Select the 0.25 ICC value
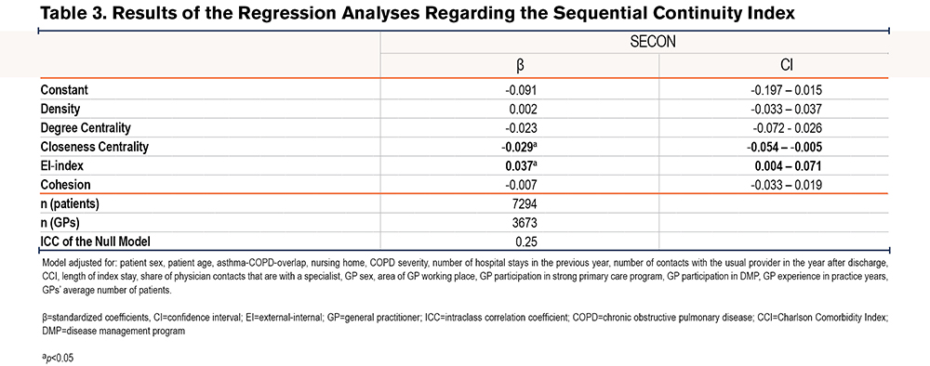Viewport: 930px width, 366px height. tap(528, 242)
